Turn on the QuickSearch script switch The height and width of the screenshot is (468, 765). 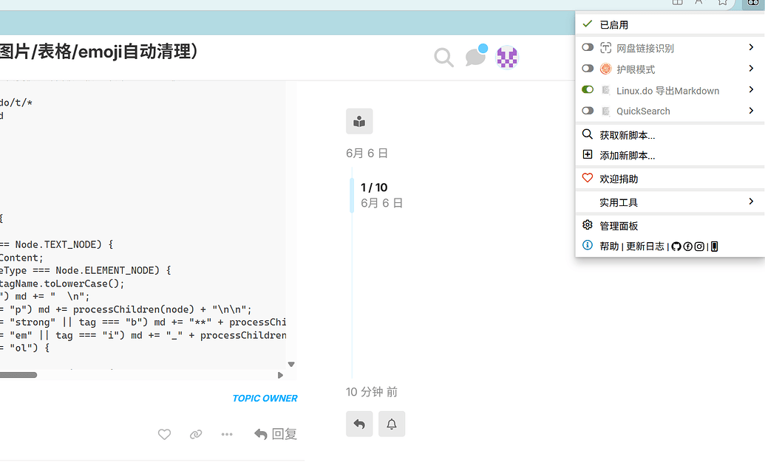click(x=588, y=111)
